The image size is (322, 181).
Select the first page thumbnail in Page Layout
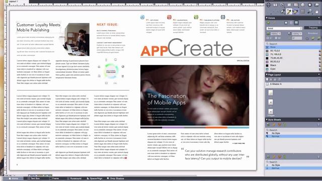(x=271, y=93)
